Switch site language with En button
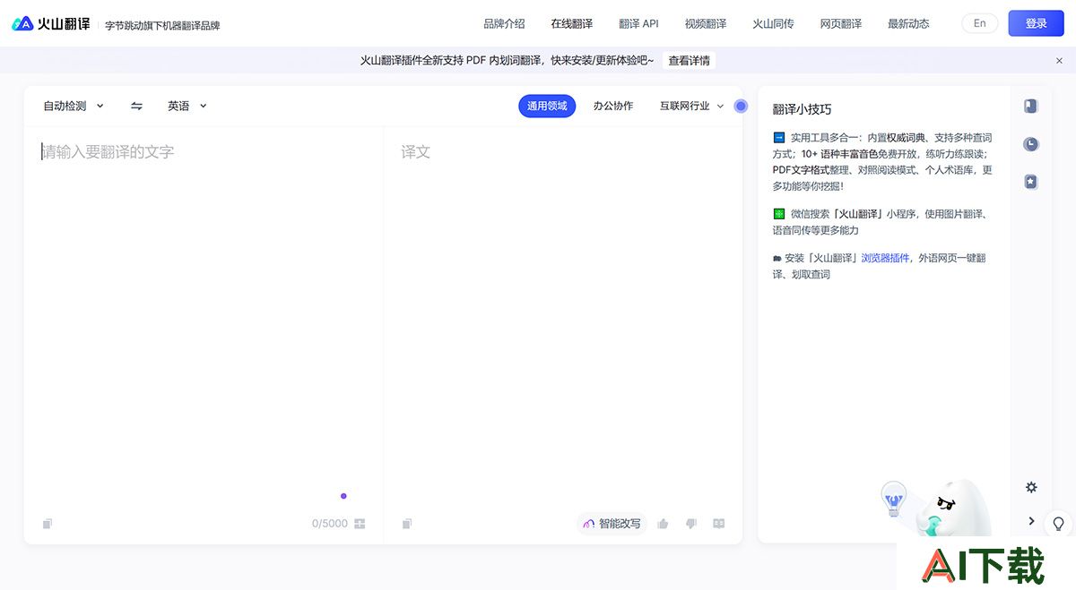This screenshot has height=590, width=1076. click(980, 23)
